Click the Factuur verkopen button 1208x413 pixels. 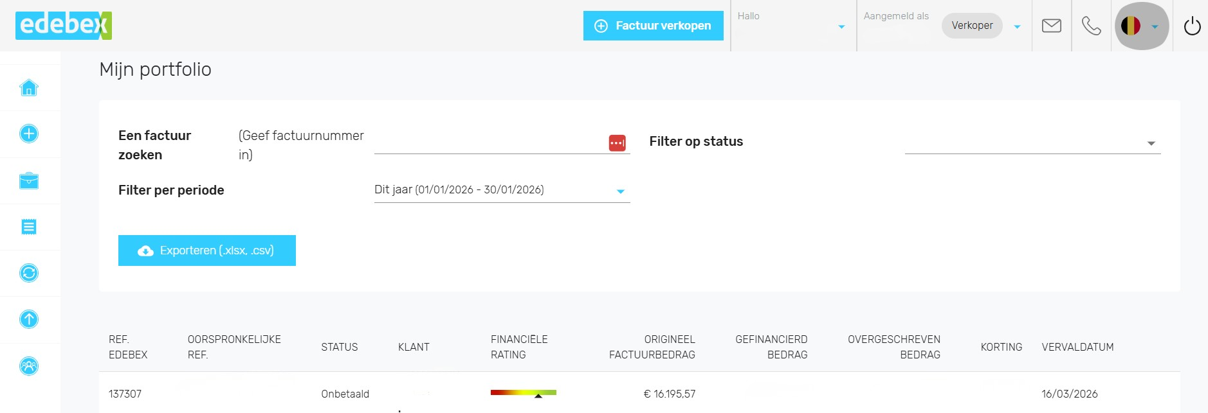click(x=653, y=26)
